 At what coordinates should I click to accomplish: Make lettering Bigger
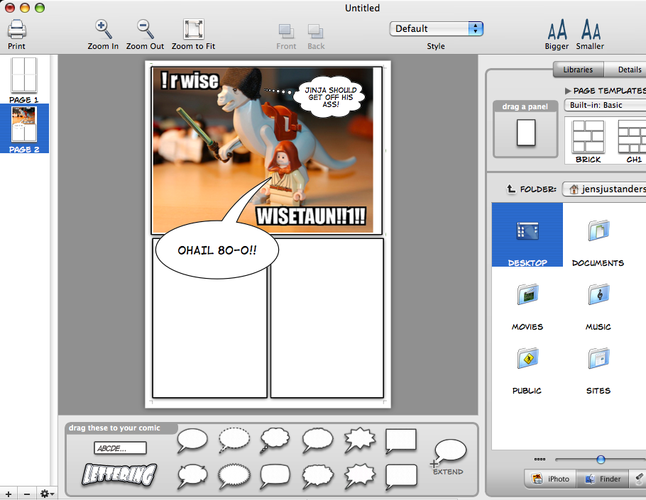557,30
